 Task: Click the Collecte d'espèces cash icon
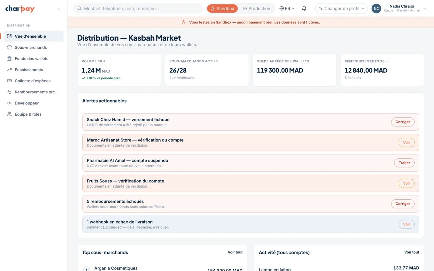pyautogui.click(x=9, y=81)
